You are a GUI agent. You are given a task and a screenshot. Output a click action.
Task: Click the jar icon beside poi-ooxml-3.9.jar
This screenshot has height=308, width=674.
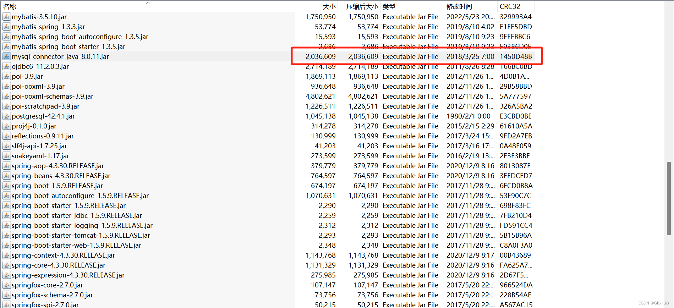[x=6, y=86]
